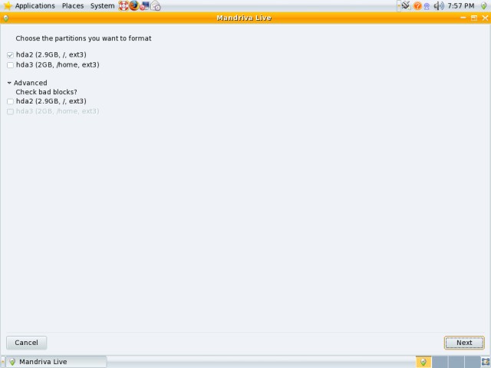This screenshot has height=368, width=491.
Task: Maximize the Mandriva Live window
Action: point(474,18)
